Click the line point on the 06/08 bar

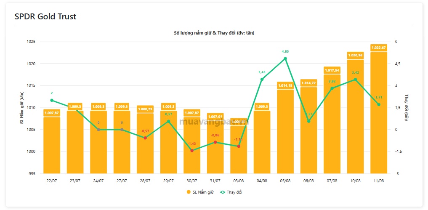click(309, 121)
